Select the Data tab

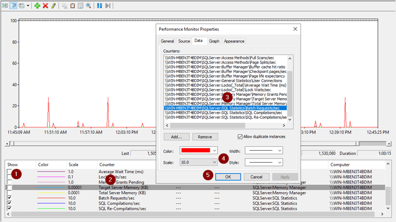tap(198, 40)
